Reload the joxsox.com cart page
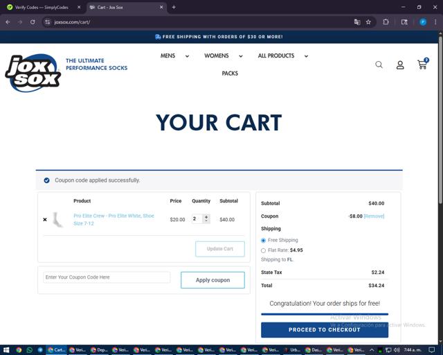The height and width of the screenshot is (355, 443). 33,22
